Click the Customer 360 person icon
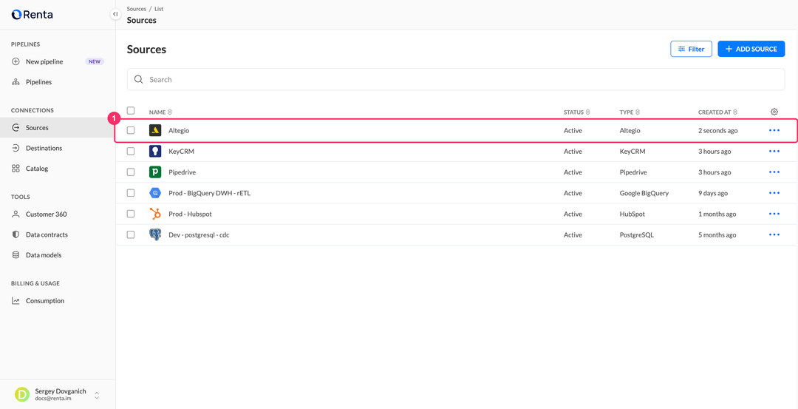 point(16,214)
